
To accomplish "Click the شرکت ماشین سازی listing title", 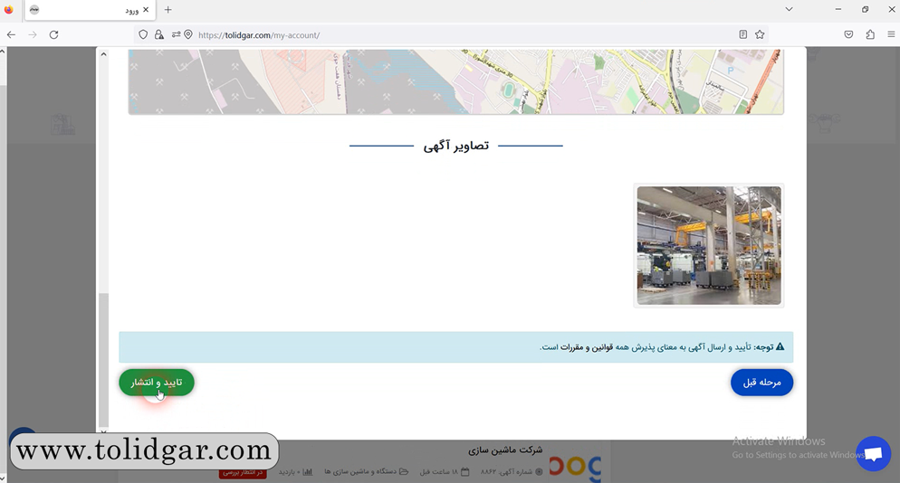I will [x=505, y=450].
